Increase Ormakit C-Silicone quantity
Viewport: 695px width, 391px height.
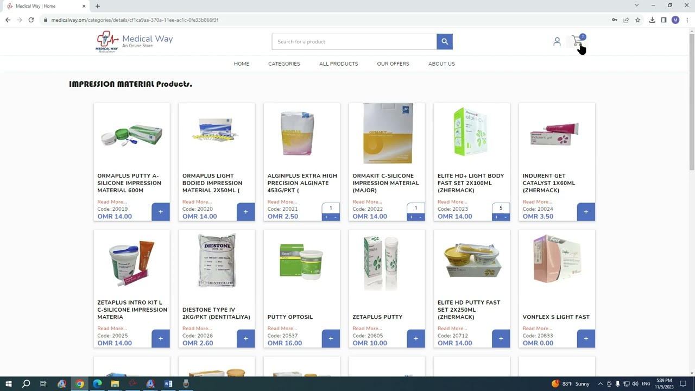pyautogui.click(x=411, y=217)
